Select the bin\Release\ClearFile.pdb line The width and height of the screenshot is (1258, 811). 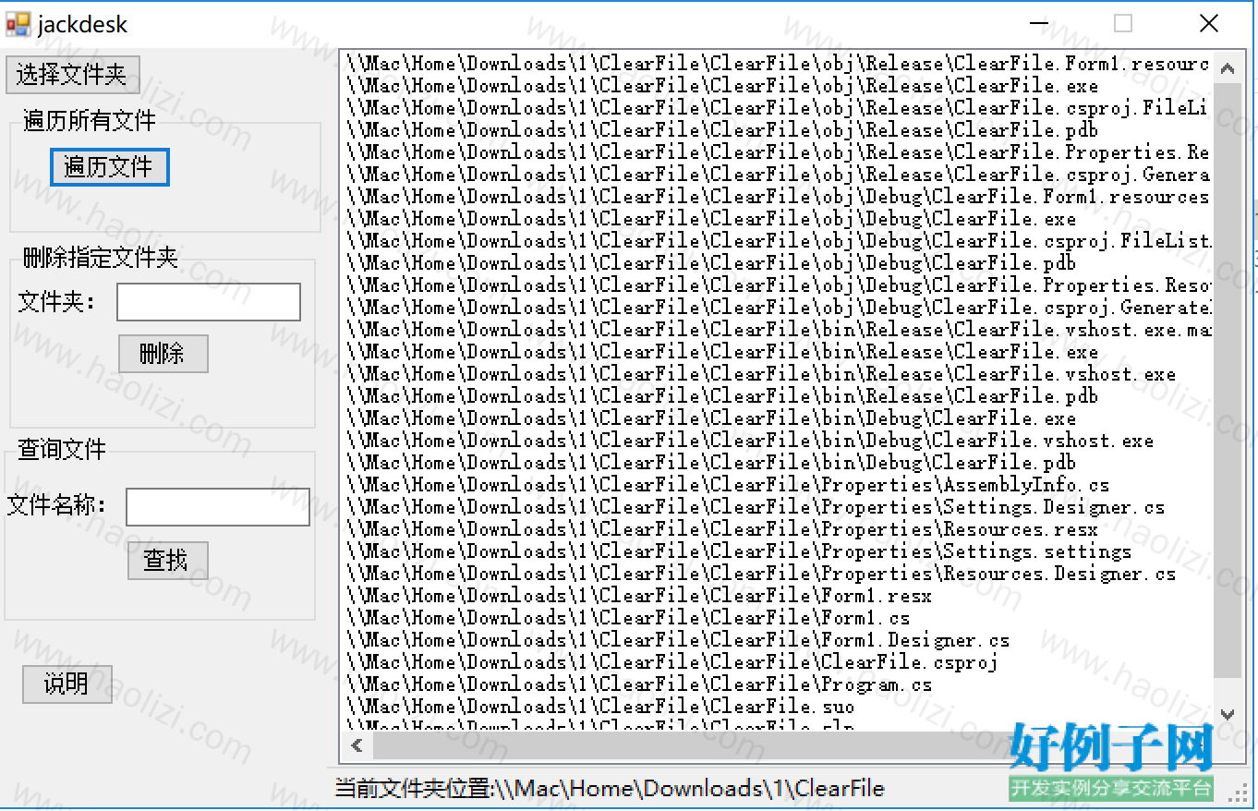click(723, 396)
